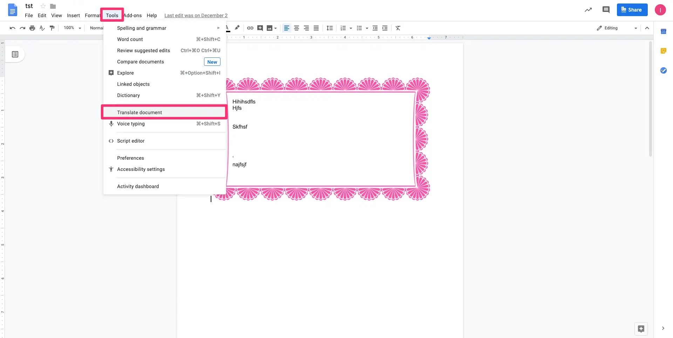Screen dimensions: 673x338
Task: Toggle the numbered list
Action: [343, 28]
